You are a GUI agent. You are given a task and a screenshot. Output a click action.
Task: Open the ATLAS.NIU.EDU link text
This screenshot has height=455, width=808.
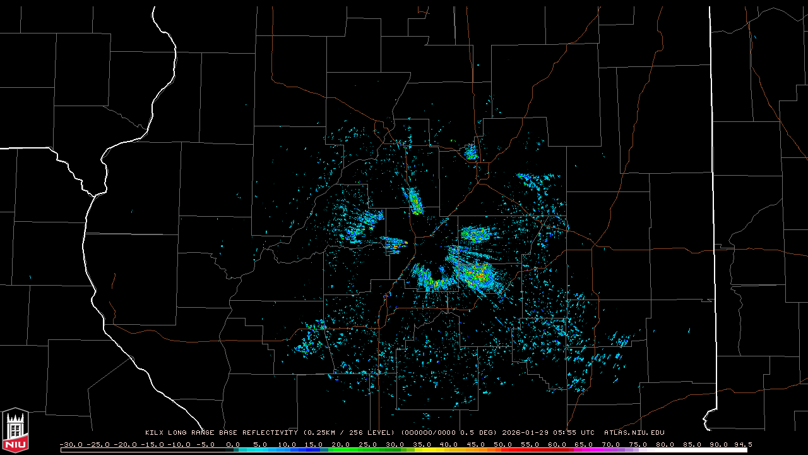634,433
